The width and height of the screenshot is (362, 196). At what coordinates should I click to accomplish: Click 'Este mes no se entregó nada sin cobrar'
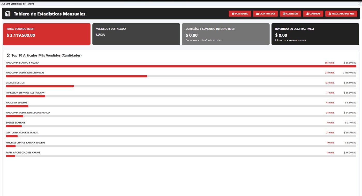(204, 40)
